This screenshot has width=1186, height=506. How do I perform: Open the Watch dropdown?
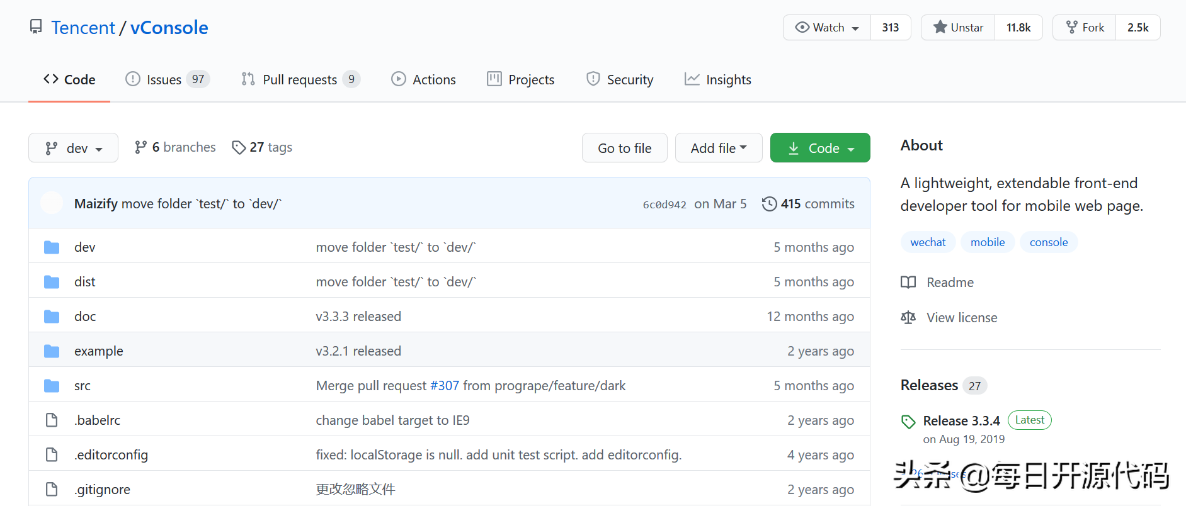coord(827,28)
